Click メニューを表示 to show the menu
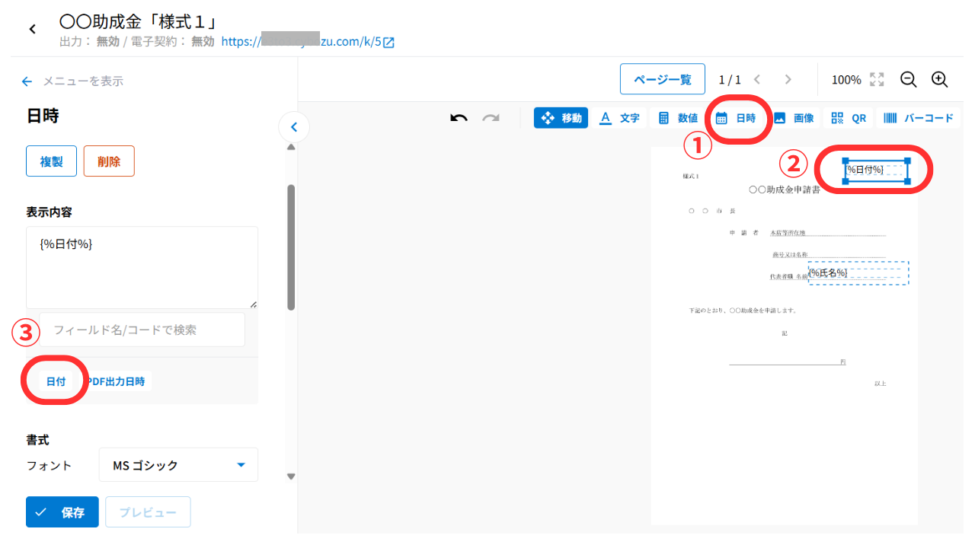 pos(72,81)
